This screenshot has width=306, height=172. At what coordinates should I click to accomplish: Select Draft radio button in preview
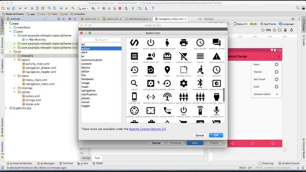point(276,86)
